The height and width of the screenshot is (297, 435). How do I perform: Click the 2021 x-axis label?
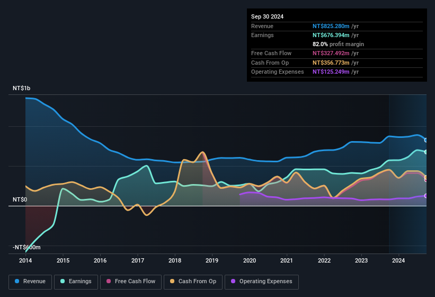(287, 260)
